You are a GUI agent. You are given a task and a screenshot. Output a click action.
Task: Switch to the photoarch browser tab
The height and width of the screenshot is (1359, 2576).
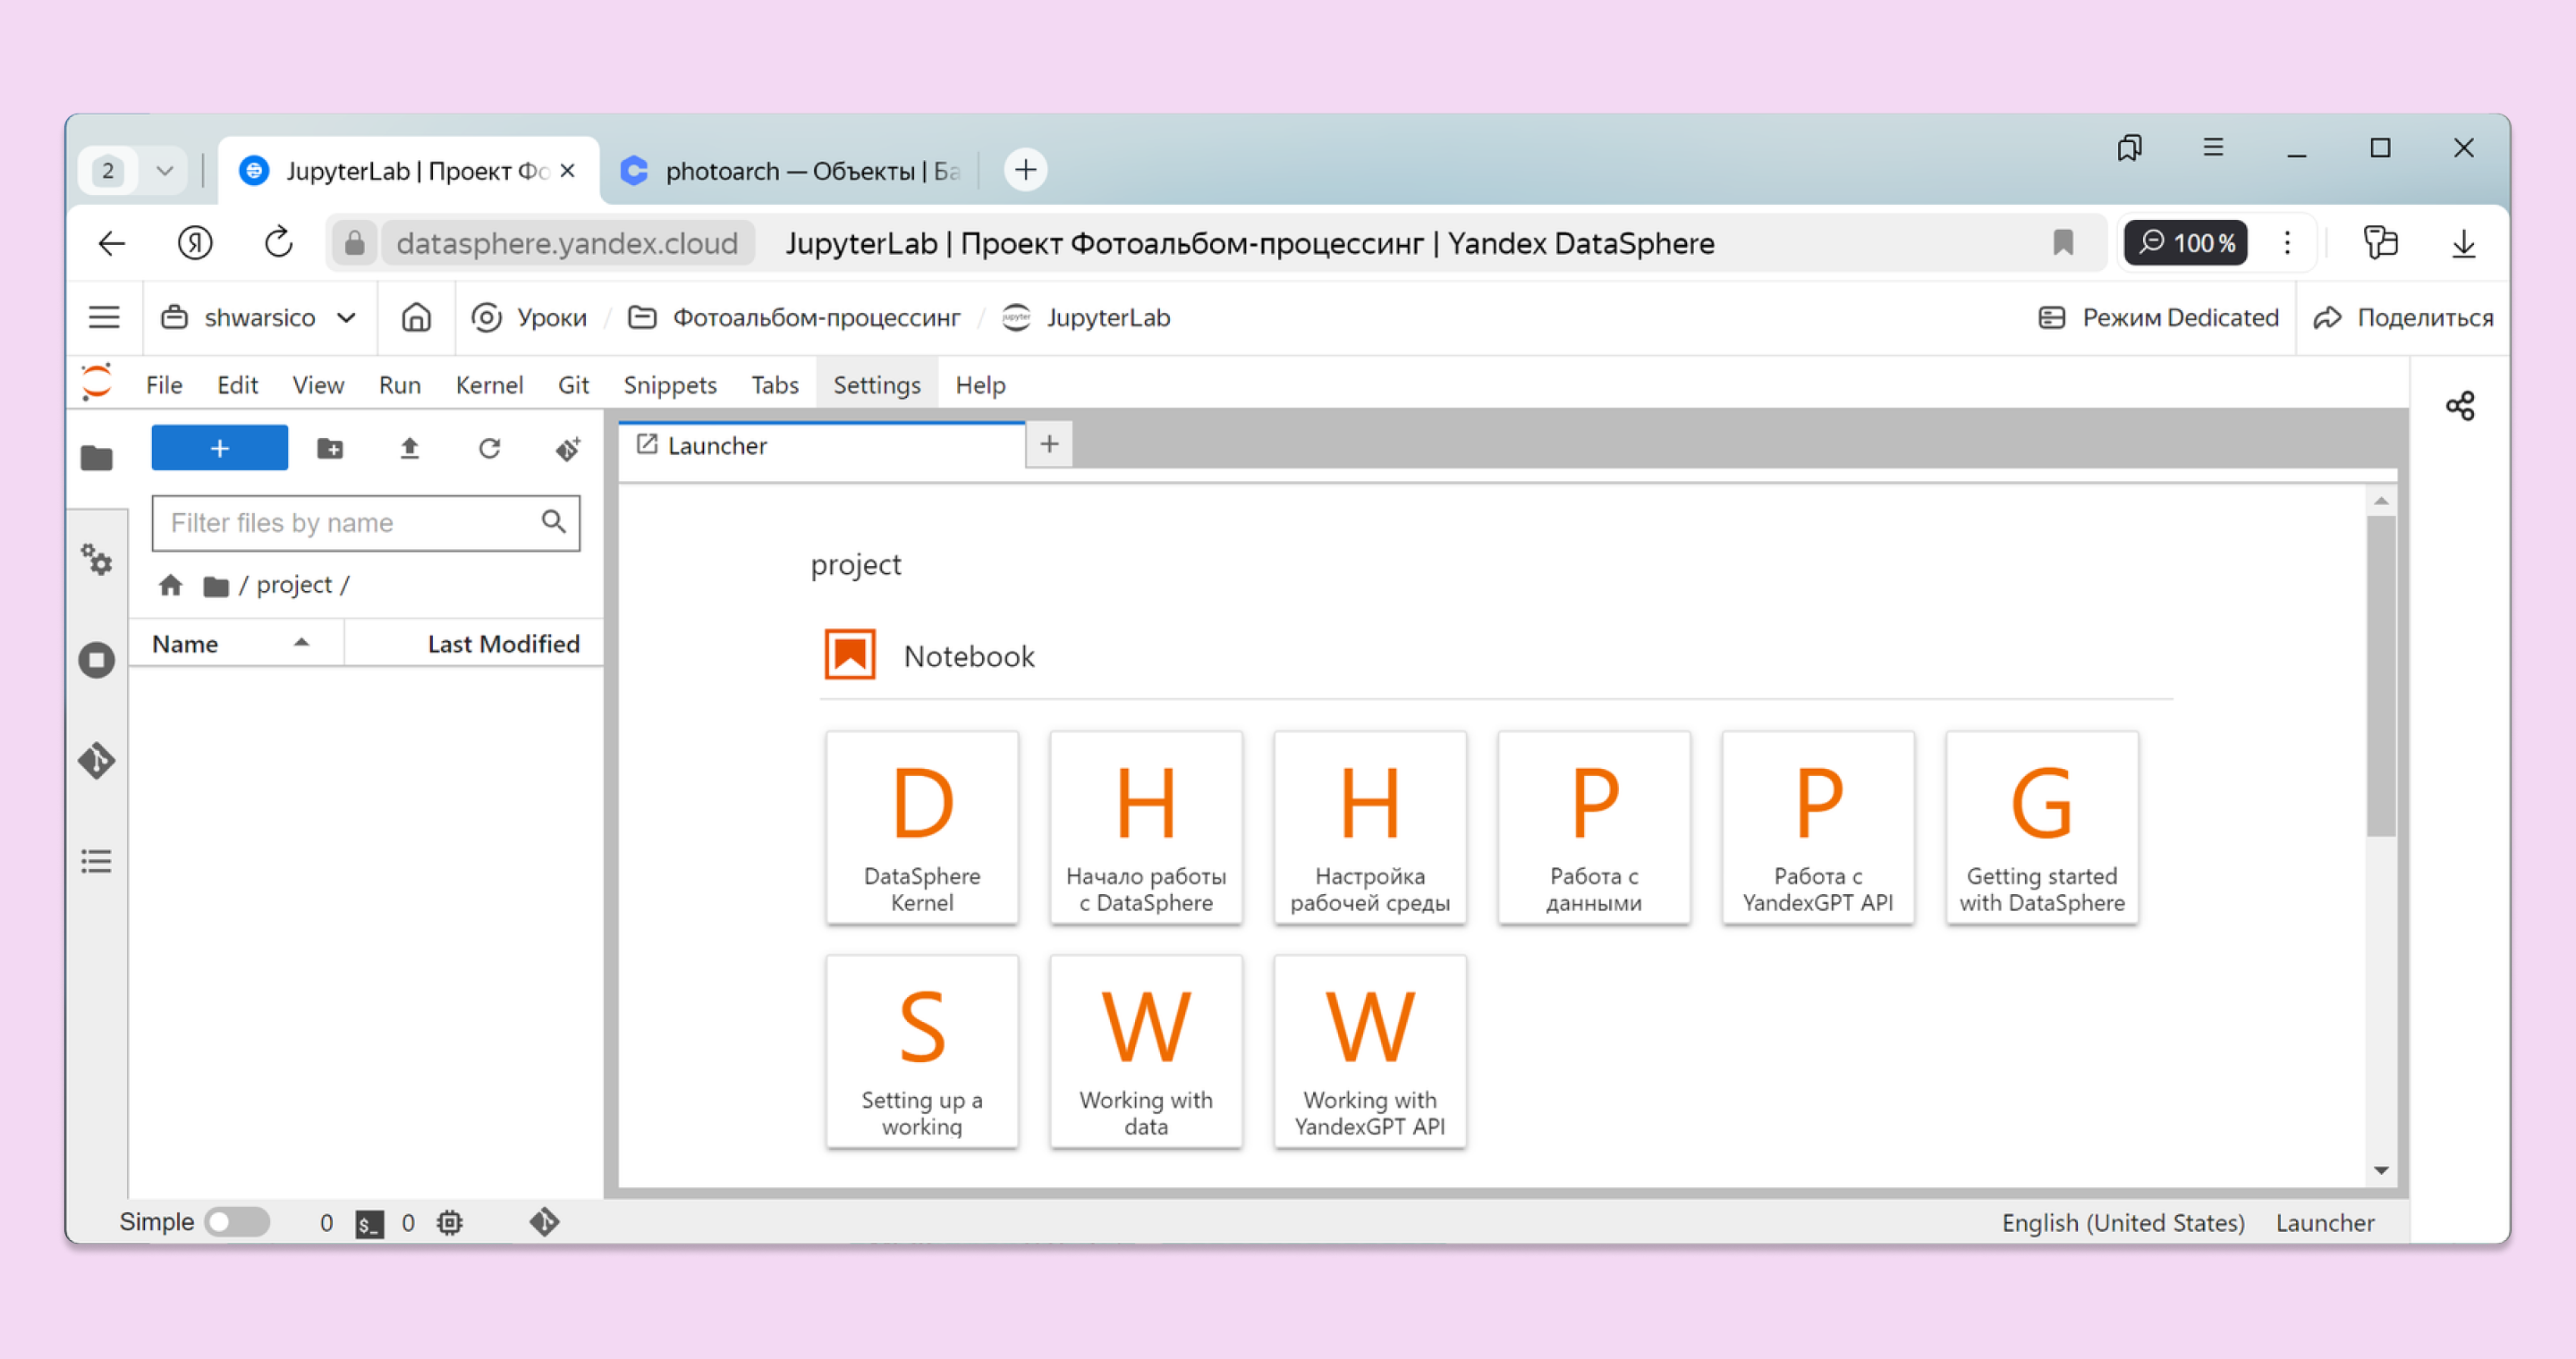(794, 171)
